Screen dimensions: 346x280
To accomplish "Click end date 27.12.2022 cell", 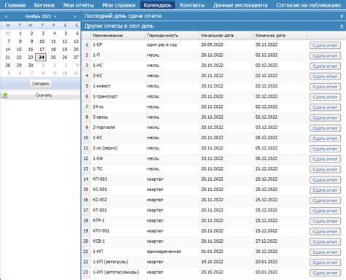I will (266, 241).
